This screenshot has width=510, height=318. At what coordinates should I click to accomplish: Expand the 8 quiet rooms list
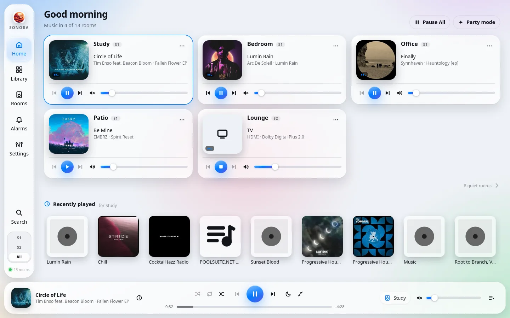pos(481,185)
